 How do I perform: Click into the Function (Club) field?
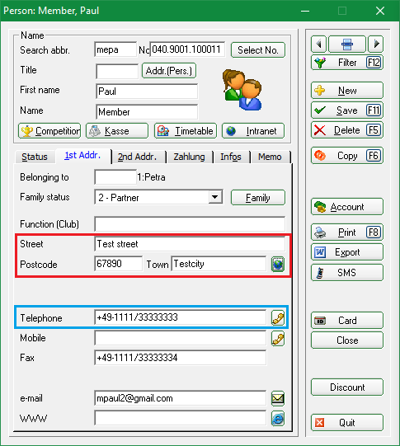(x=190, y=224)
